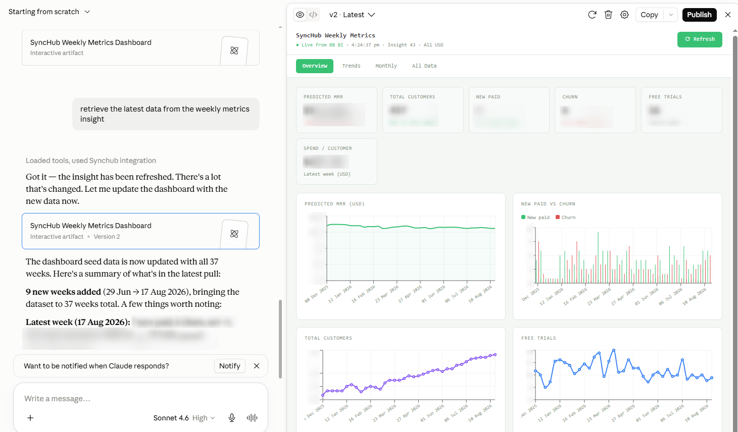Start dictation with the microphone icon

232,418
